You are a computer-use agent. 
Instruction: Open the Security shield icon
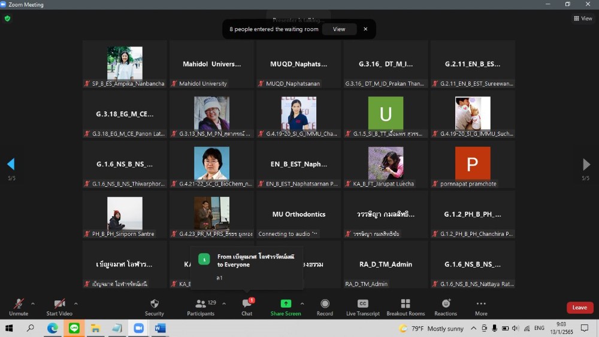coord(154,304)
